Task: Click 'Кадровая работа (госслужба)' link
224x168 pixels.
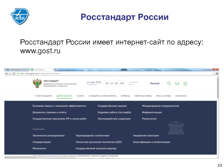Action: pos(114,113)
